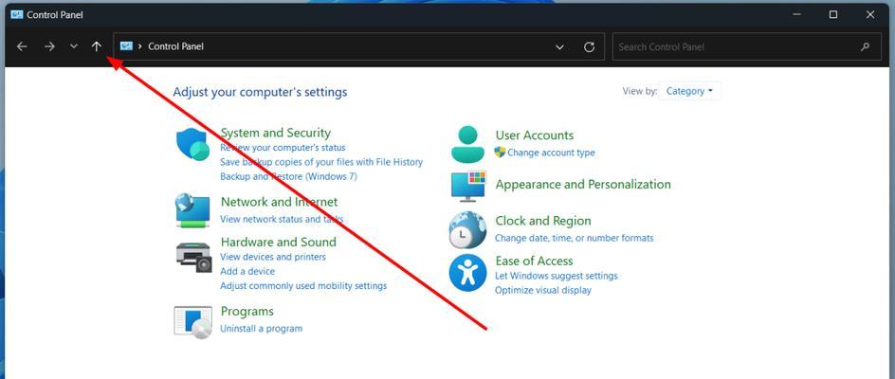Viewport: 895px width, 379px height.
Task: Click Change account type
Action: pos(551,153)
